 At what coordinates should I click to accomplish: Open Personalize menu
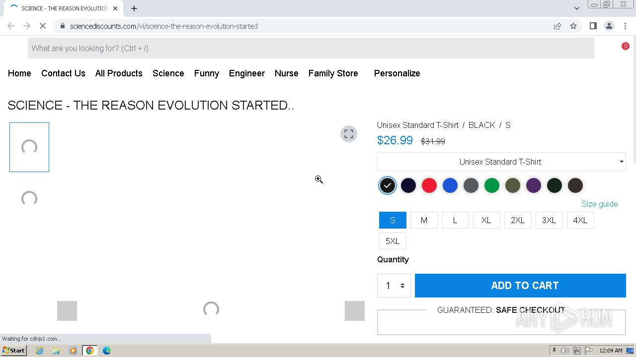tap(397, 73)
